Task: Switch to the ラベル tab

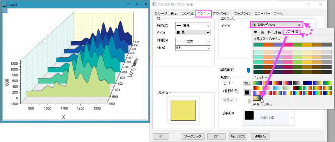Action: click(278, 13)
